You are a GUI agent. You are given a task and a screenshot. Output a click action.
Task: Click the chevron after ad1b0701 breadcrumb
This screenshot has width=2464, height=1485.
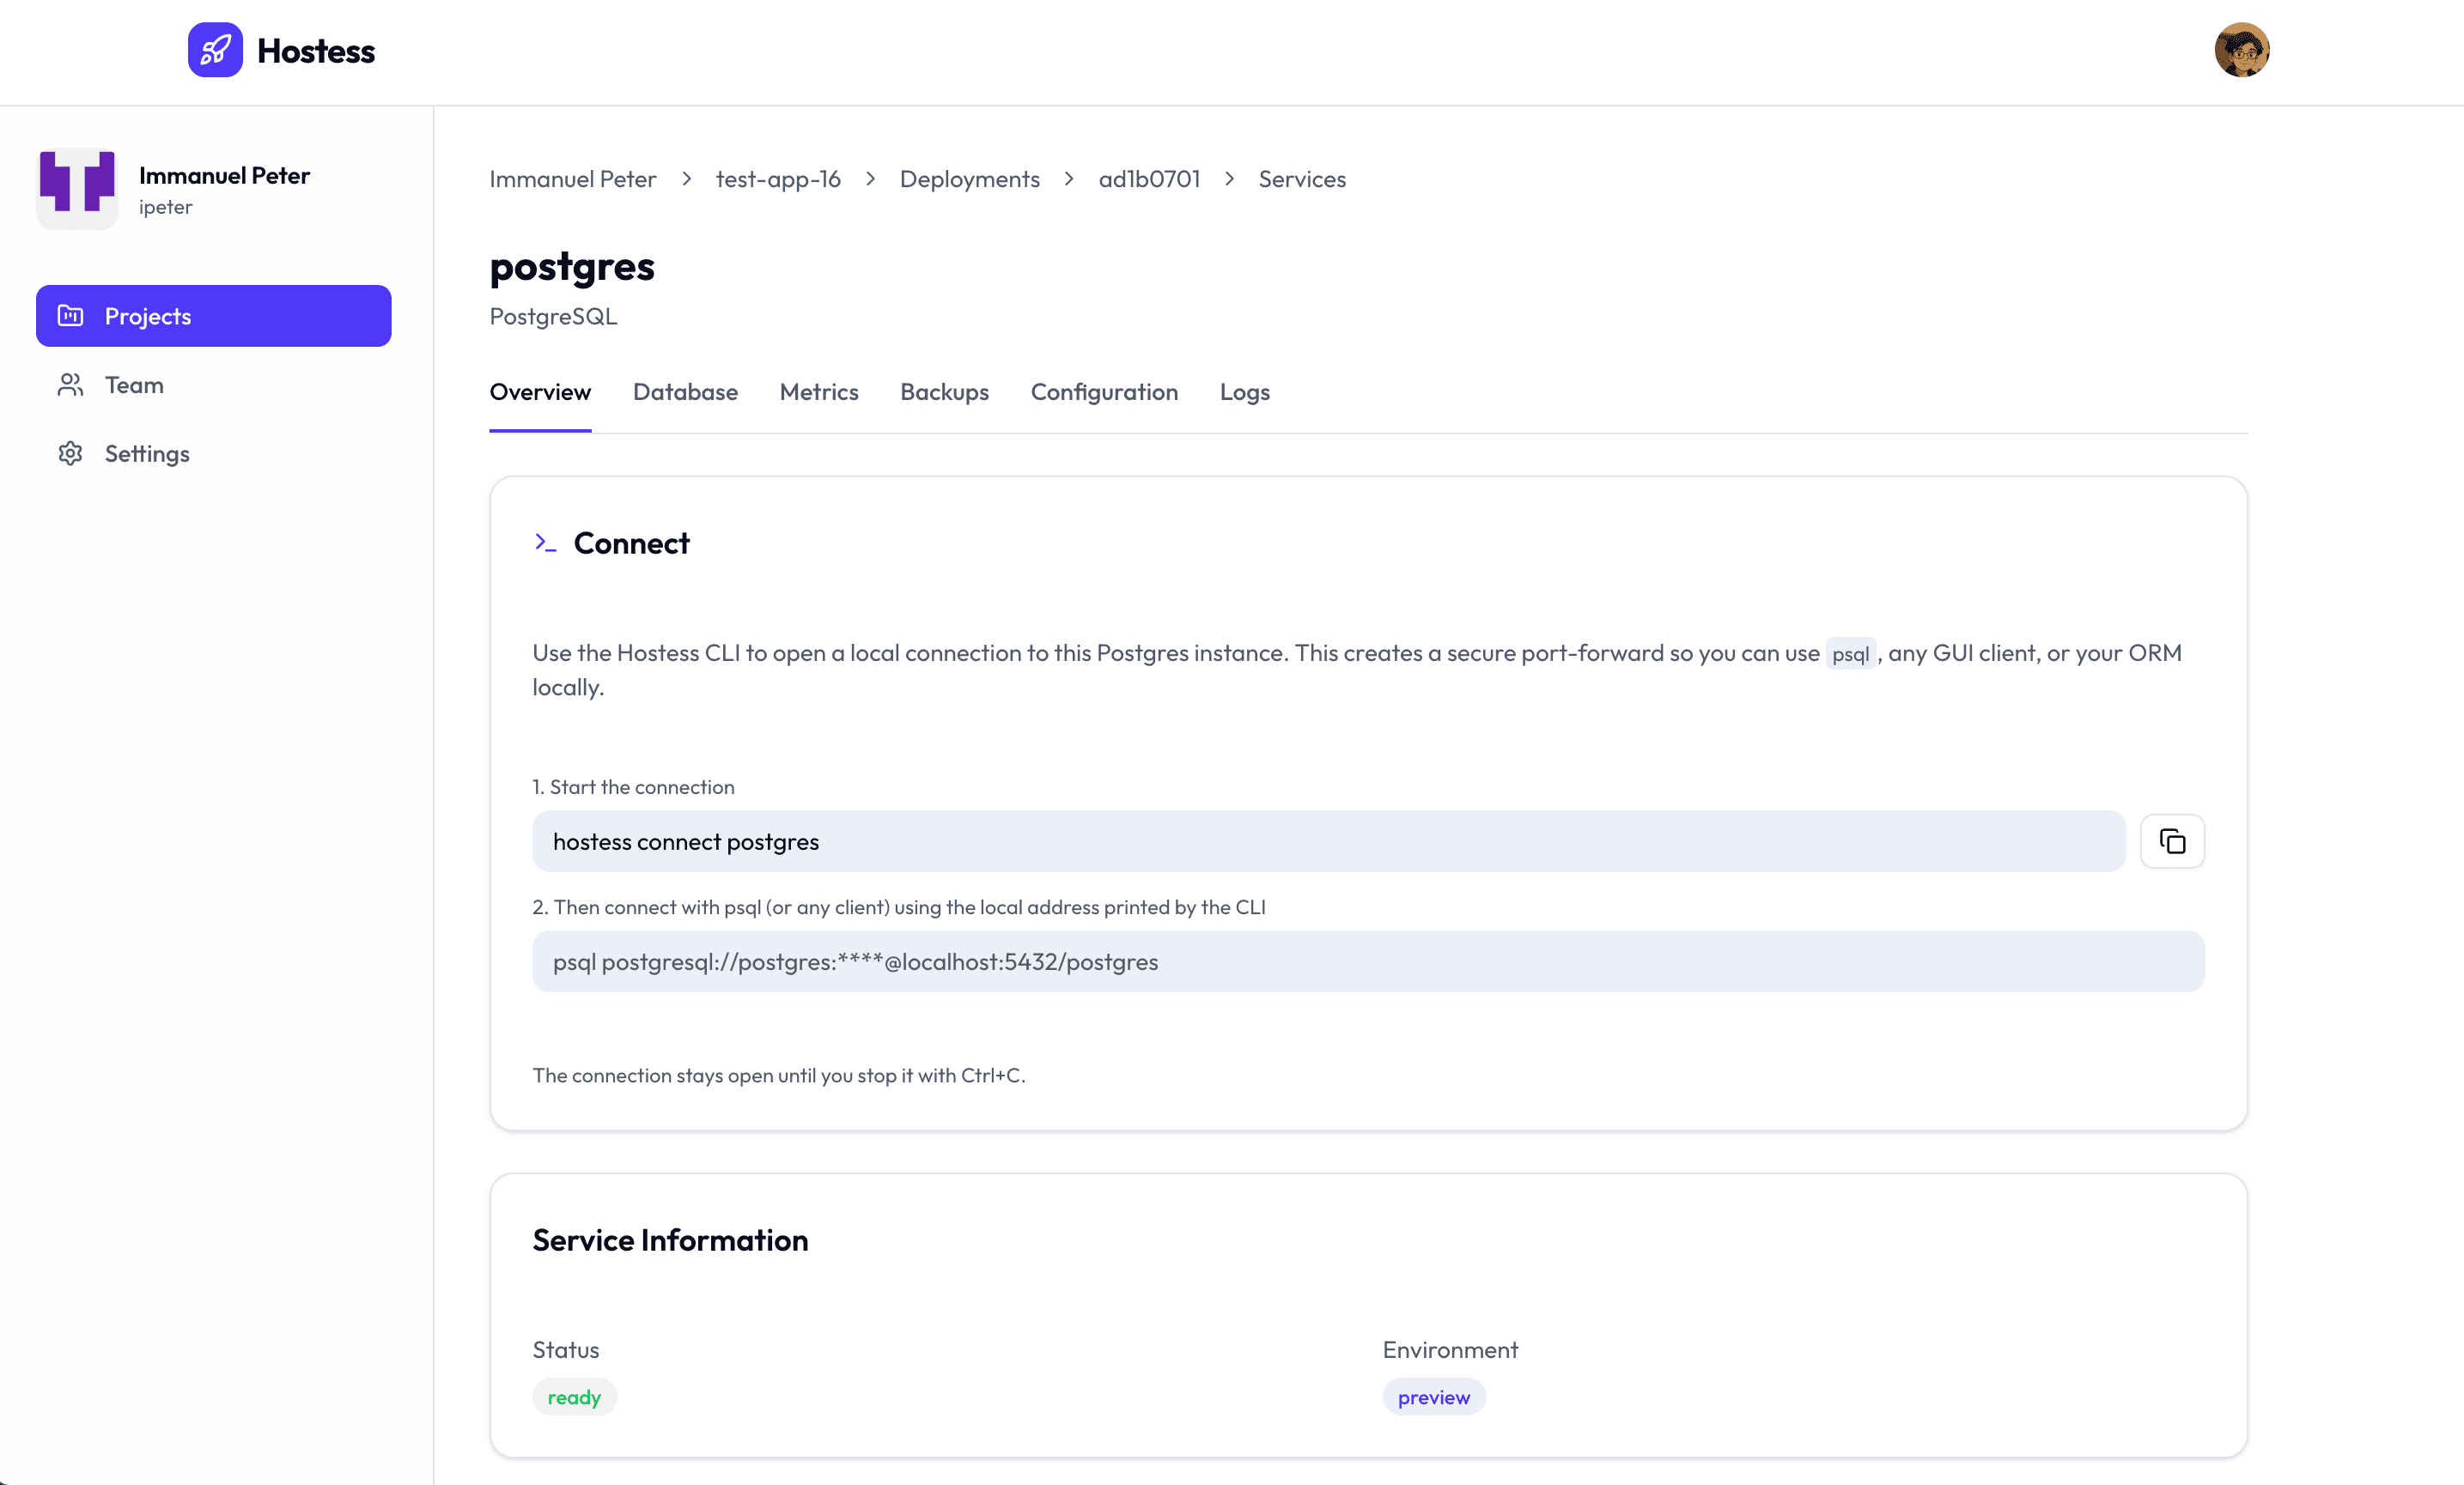point(1229,179)
